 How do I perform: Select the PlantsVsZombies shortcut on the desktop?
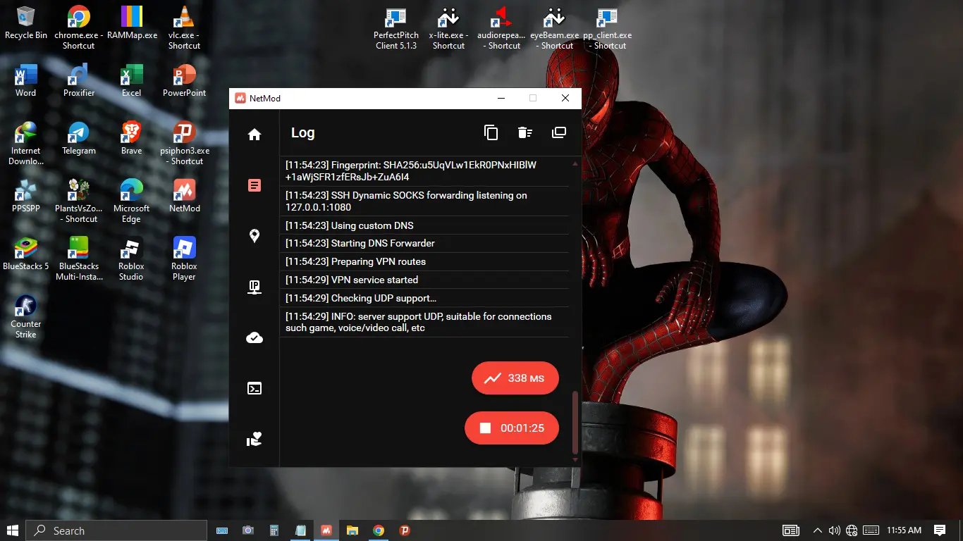[79, 201]
